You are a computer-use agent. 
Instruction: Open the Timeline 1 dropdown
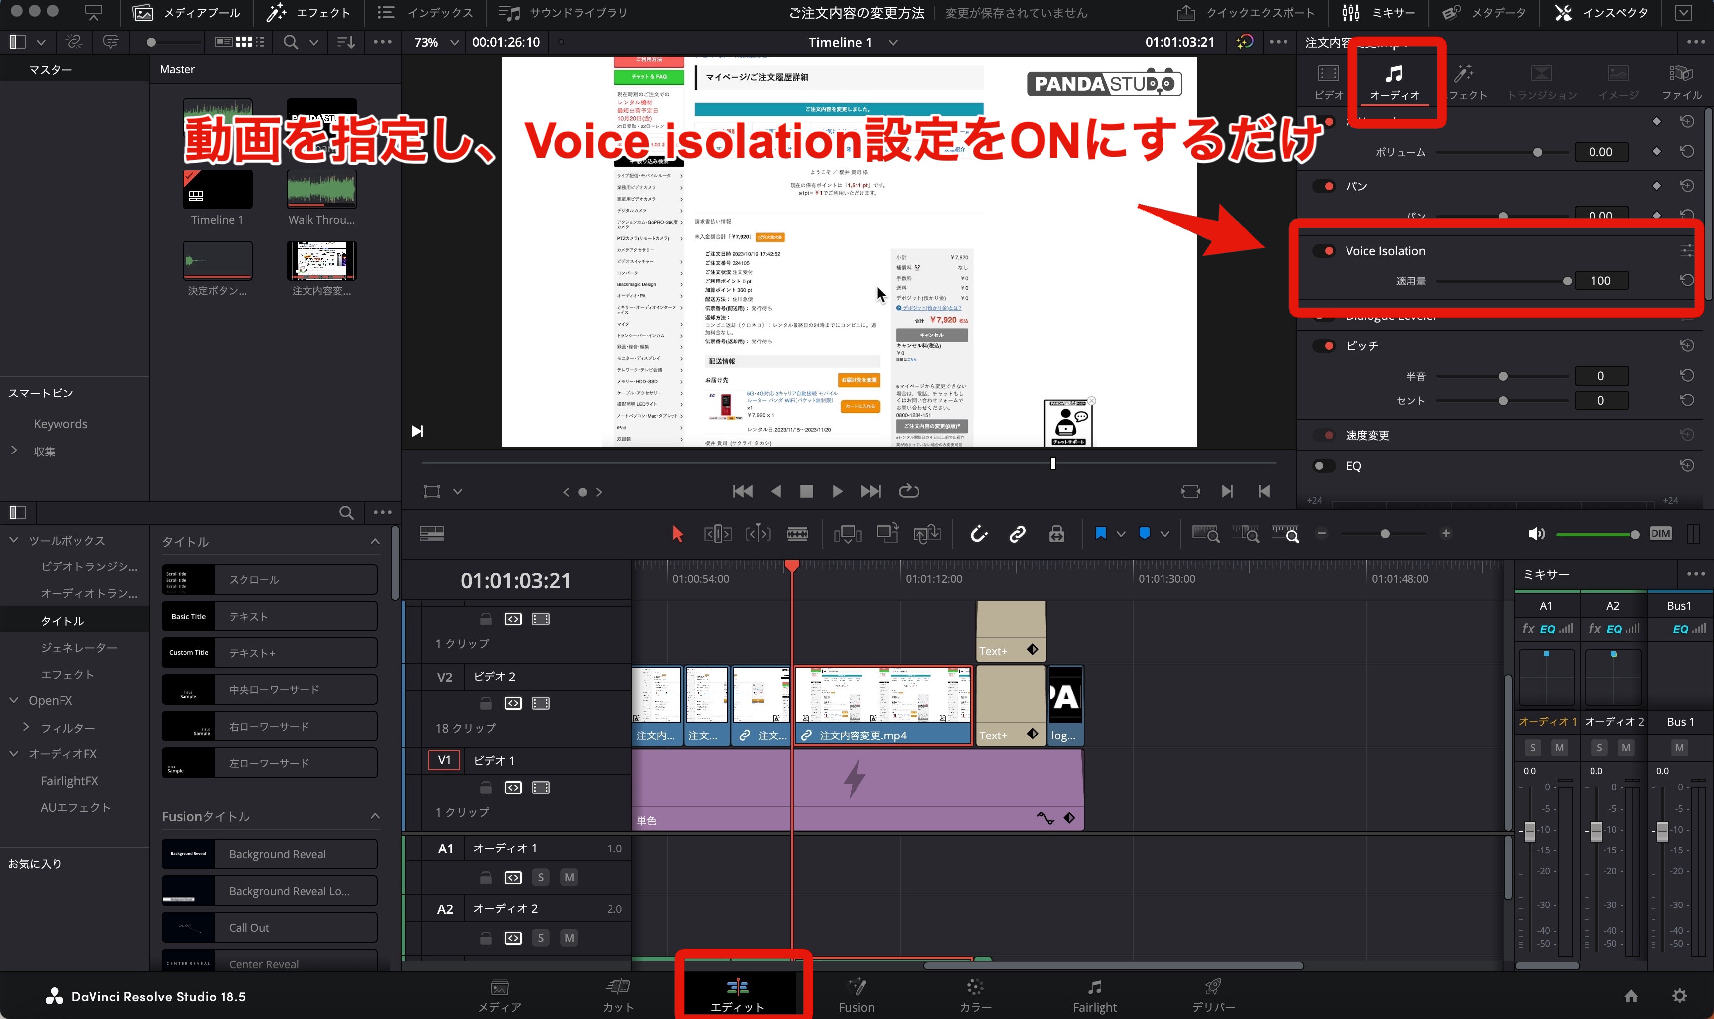click(x=893, y=42)
